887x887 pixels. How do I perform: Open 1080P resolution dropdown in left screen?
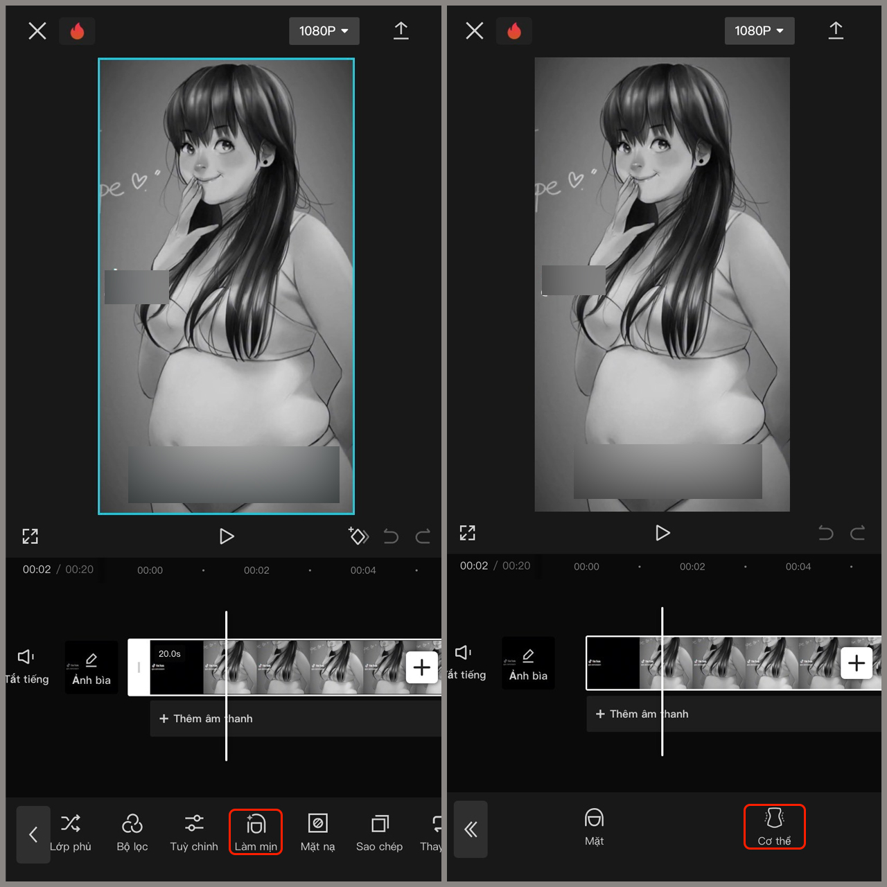click(324, 31)
